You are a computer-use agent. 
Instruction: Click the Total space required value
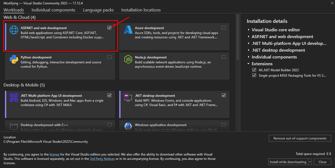(x=329, y=154)
